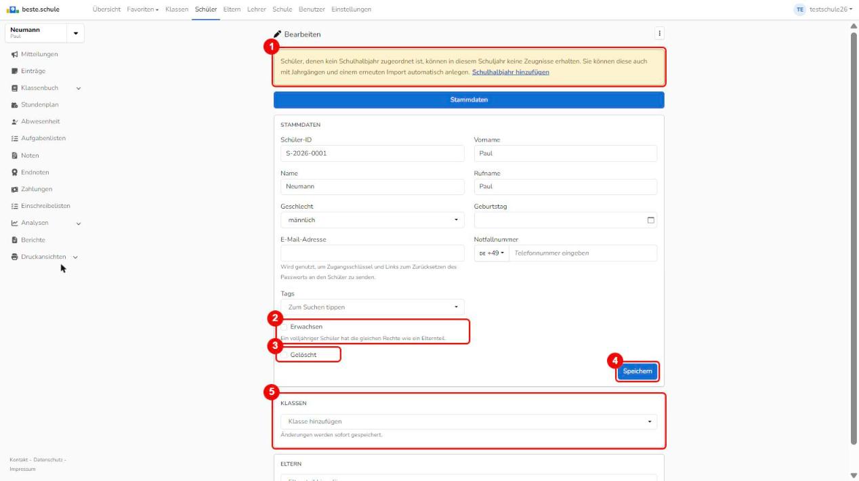Open the Geburtstag calendar picker icon
The image size is (859, 481).
coord(651,220)
